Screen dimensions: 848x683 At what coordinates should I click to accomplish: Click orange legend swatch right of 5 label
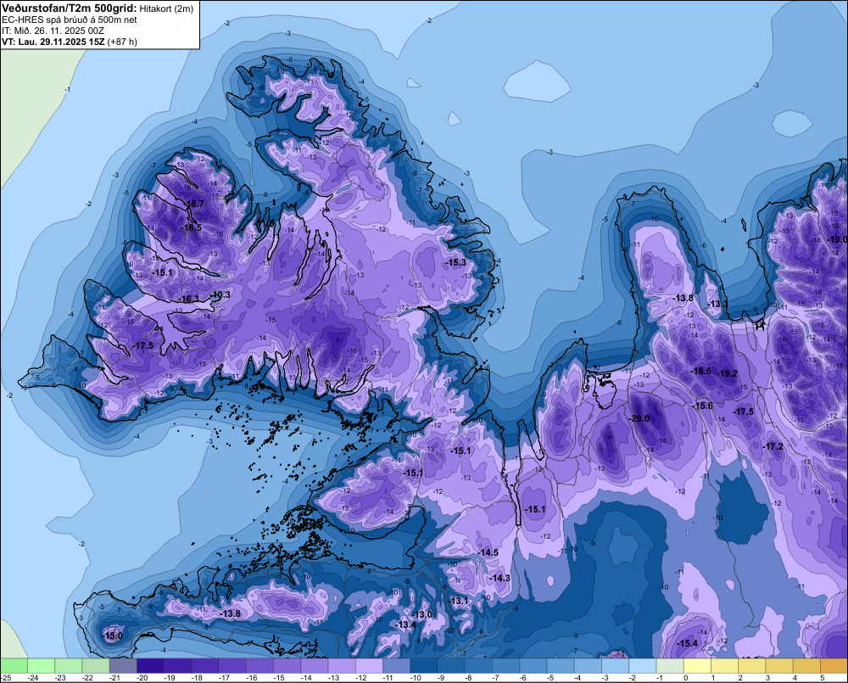pyautogui.click(x=834, y=666)
